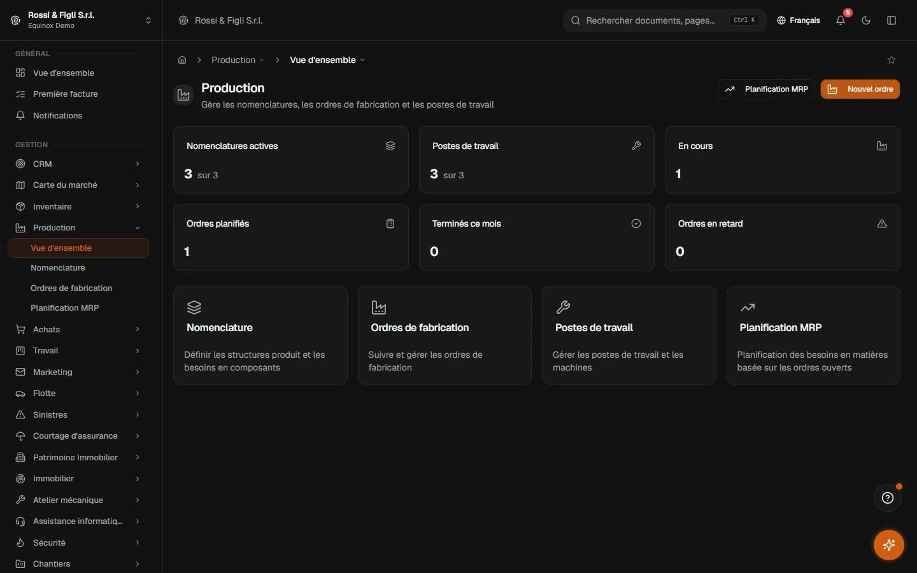Expand the Sinistres sidebar section
Image resolution: width=917 pixels, height=573 pixels.
pyautogui.click(x=78, y=414)
